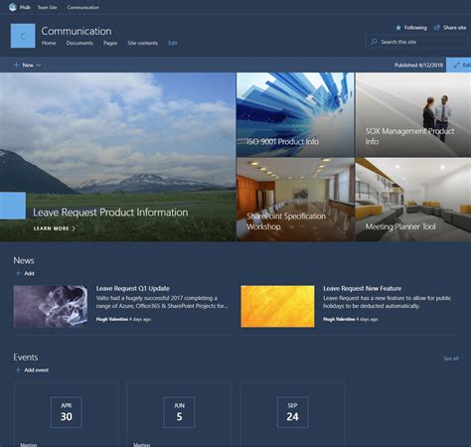471x447 pixels.
Task: Click the Edit page pencil button
Action: tap(459, 66)
